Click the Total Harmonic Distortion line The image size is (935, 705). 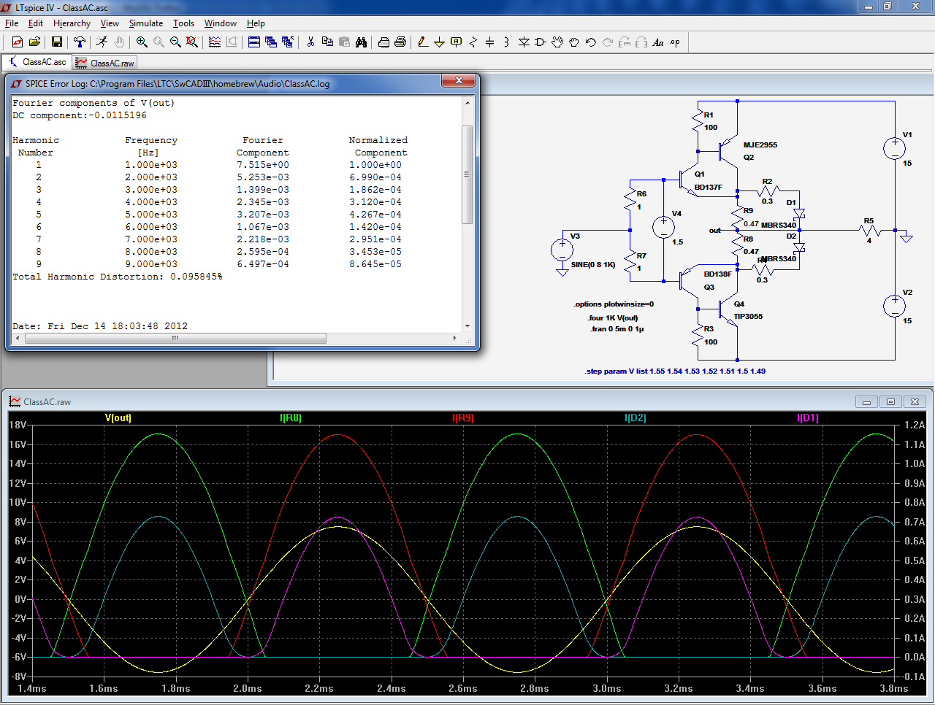[118, 277]
